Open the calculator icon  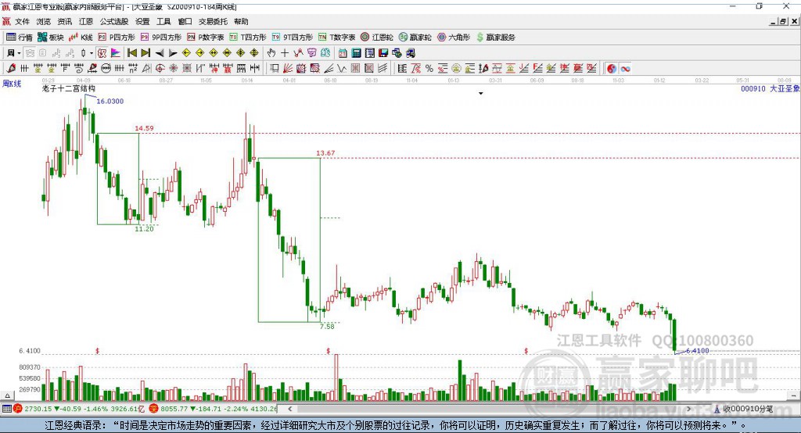(357, 53)
